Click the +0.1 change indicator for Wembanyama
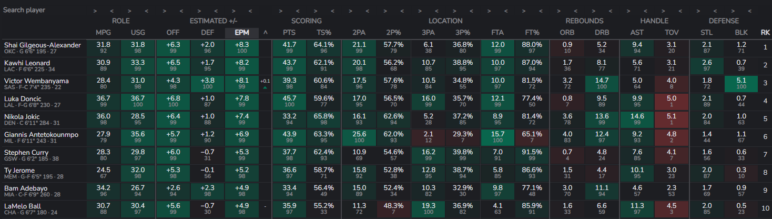 [x=265, y=81]
